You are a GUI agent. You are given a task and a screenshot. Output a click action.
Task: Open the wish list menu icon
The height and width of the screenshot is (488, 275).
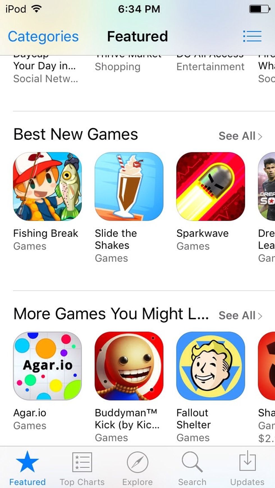(x=252, y=36)
